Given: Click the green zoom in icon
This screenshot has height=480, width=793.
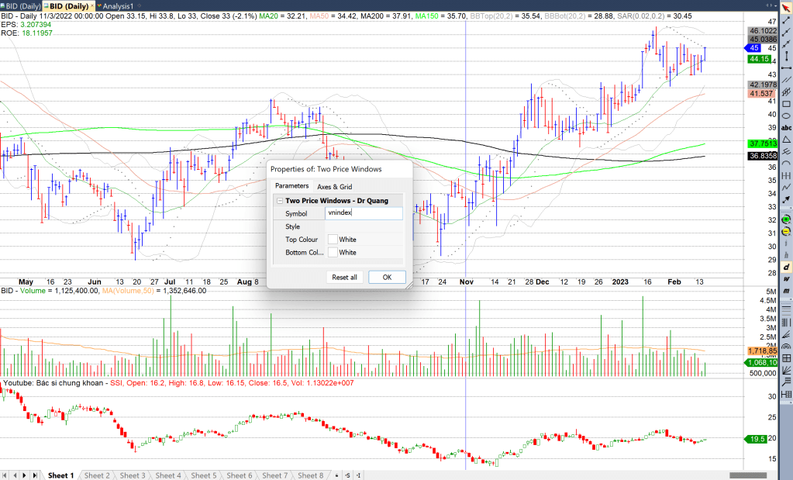Looking at the screenshot, I should click(787, 219).
